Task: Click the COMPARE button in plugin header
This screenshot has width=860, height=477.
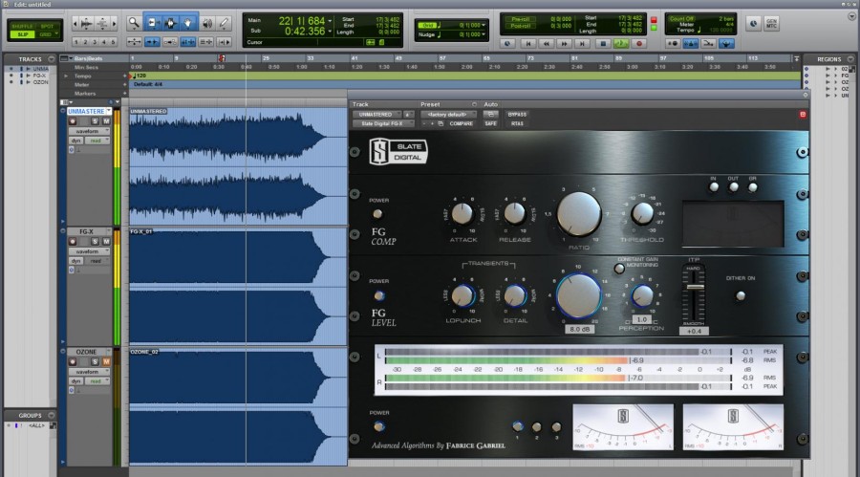Action: coord(461,124)
